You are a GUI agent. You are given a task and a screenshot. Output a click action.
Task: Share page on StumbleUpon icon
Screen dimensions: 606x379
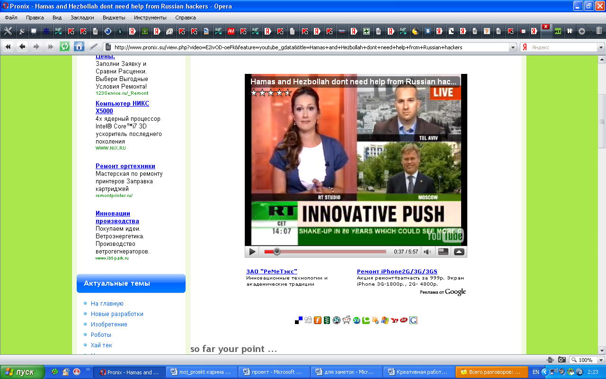[x=356, y=320]
